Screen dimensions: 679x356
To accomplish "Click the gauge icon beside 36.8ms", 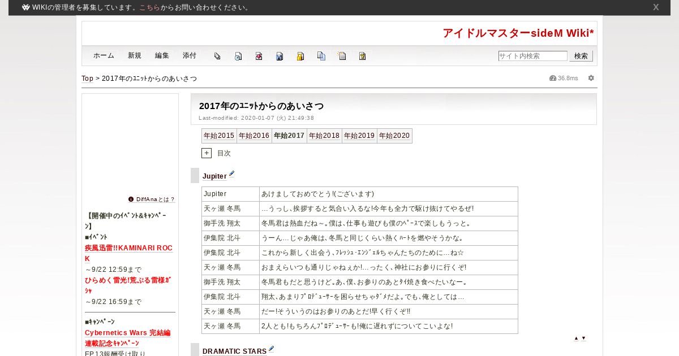I will point(553,78).
